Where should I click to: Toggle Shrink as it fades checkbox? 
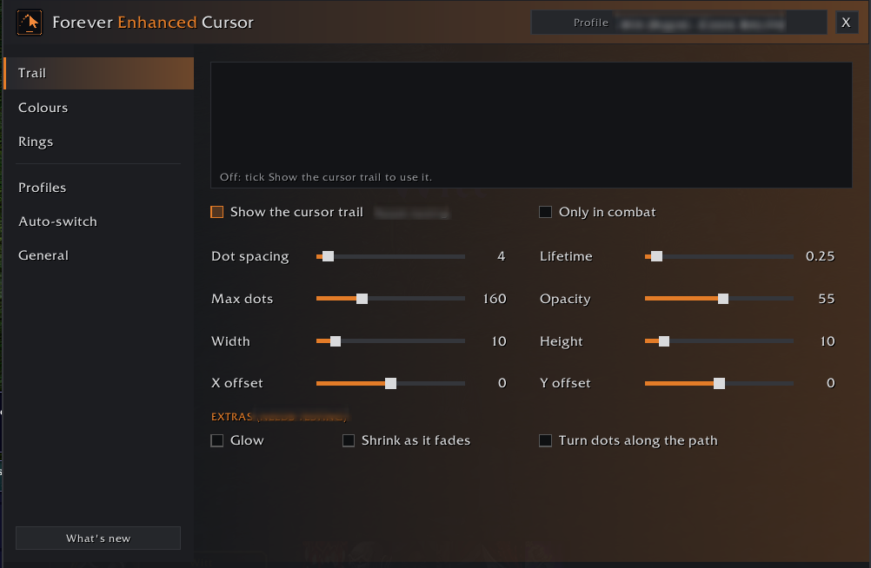point(349,441)
